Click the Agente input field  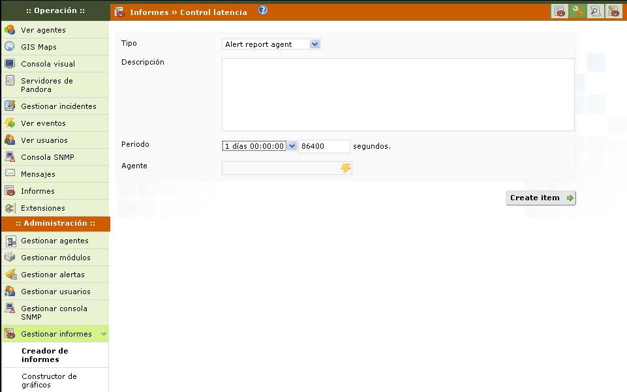coord(281,168)
